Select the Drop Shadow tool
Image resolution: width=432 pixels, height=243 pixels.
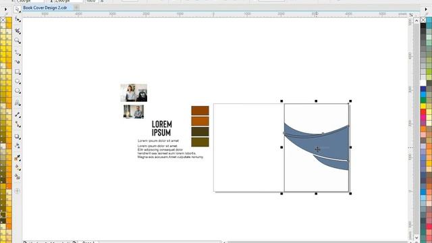pos(18,136)
